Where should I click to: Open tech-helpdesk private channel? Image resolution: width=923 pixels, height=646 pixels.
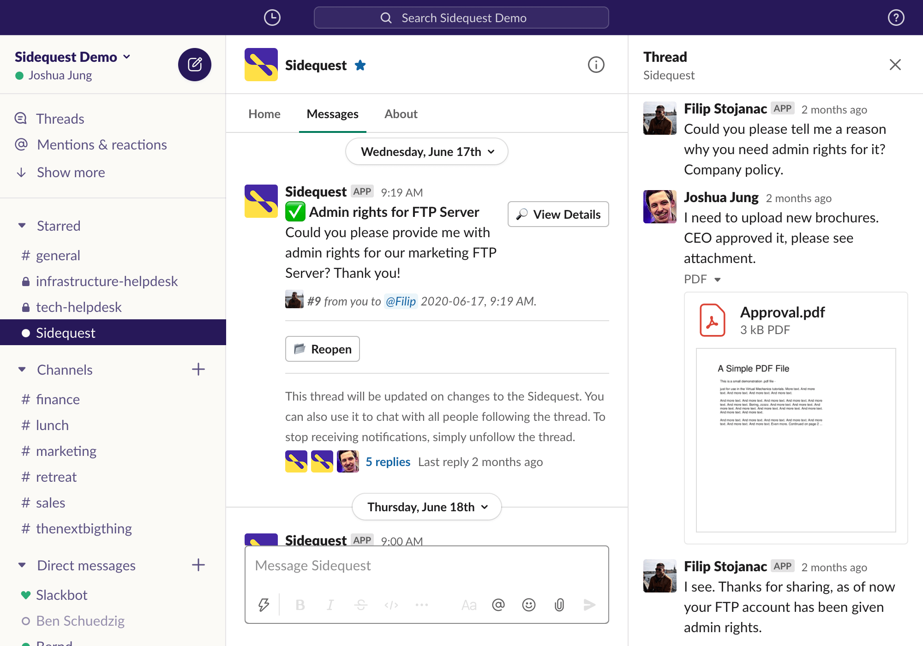click(113, 307)
